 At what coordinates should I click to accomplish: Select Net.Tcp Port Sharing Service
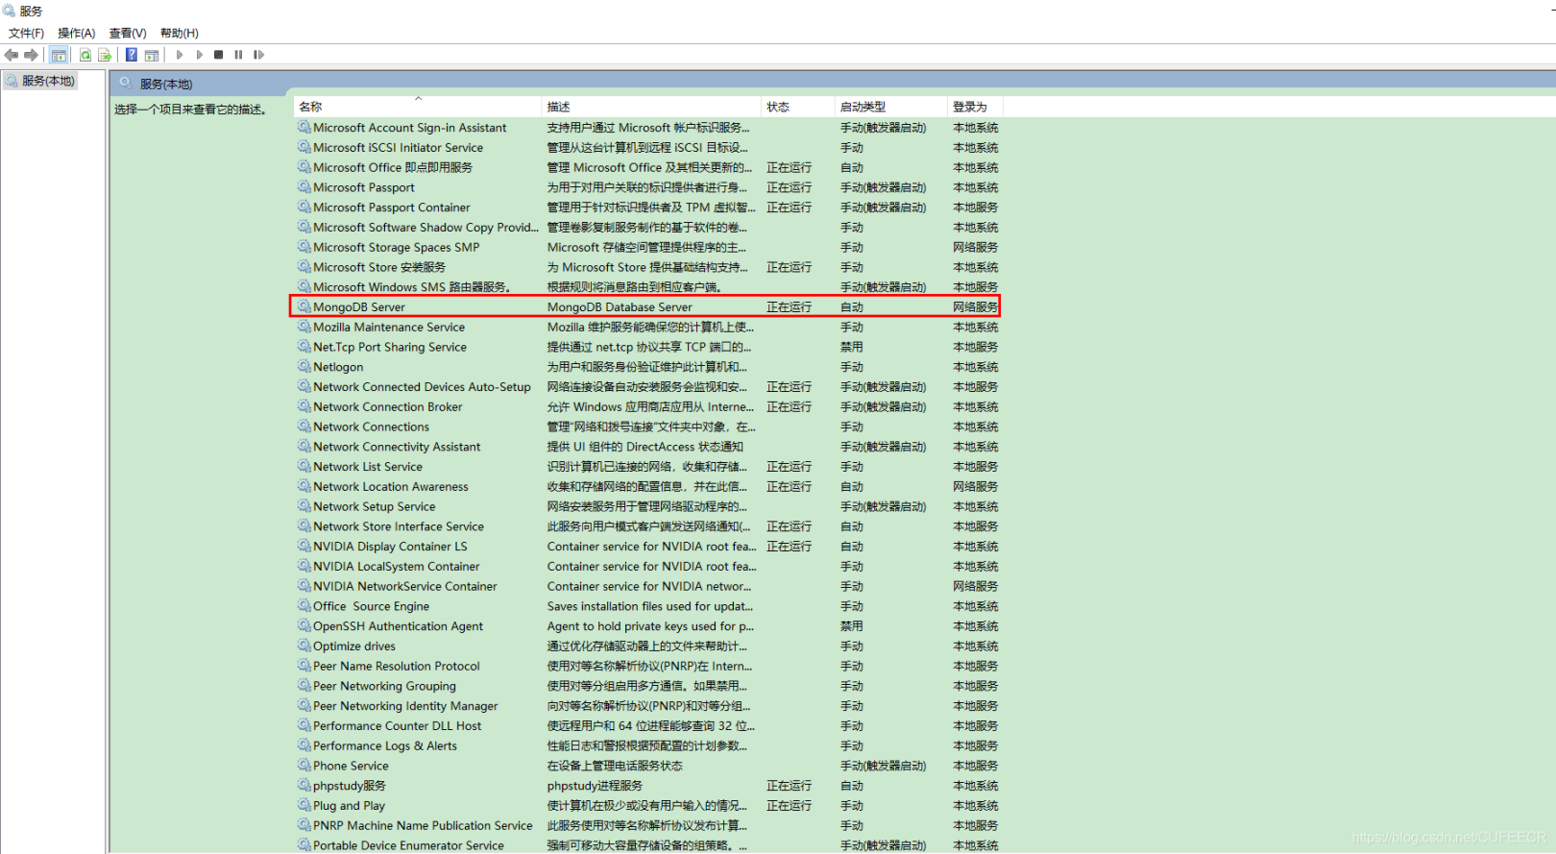click(390, 347)
